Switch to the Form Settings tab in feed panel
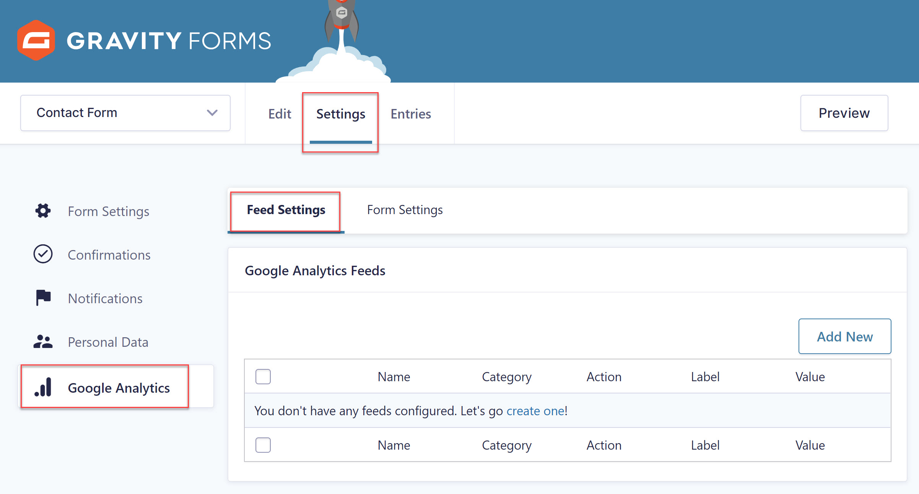 [405, 210]
